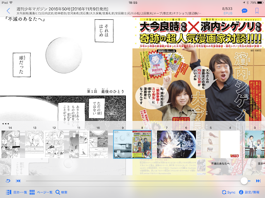Tap the 不滅のあなたへ chapter label under thumbnails
Viewport: 265px width, 198px height.
point(220,163)
